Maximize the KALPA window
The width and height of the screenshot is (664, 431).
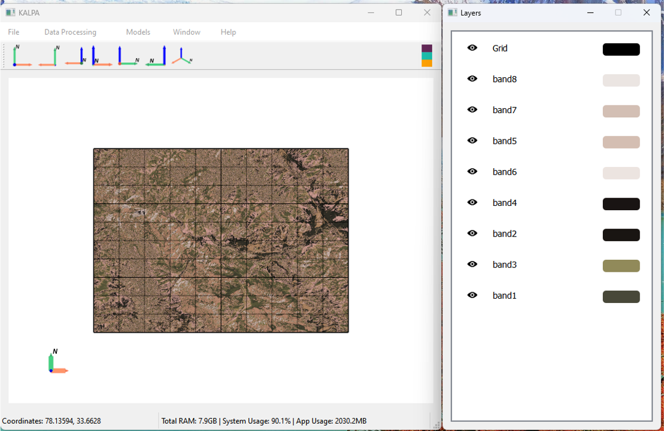[x=399, y=13]
